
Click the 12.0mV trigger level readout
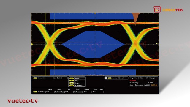[x=121, y=78]
